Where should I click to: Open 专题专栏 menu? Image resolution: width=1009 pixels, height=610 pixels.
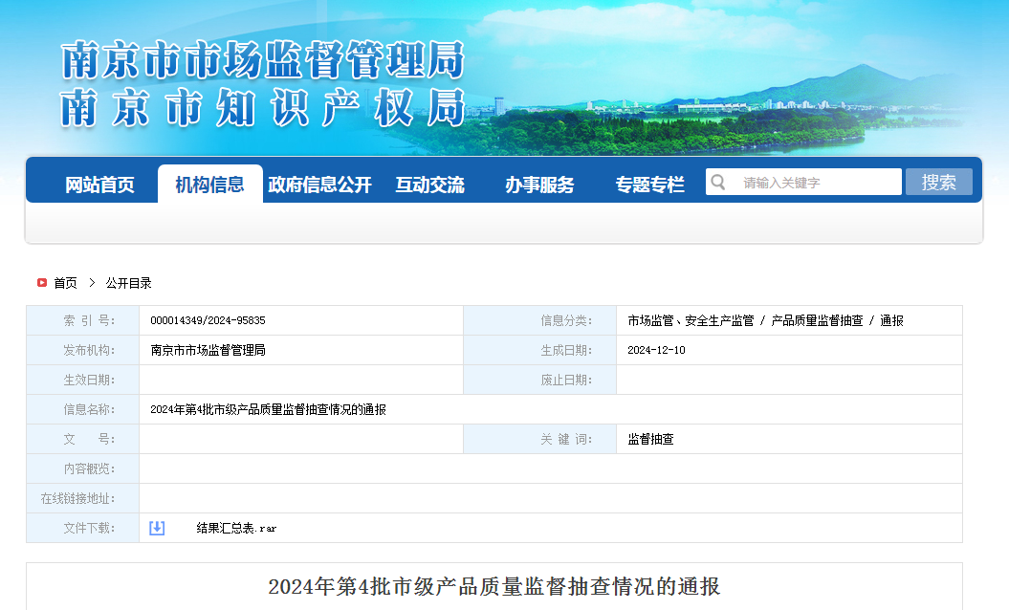pos(650,185)
